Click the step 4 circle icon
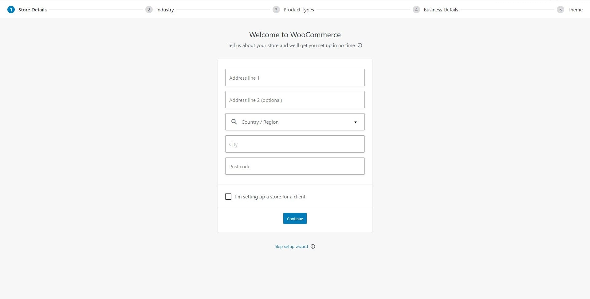This screenshot has height=299, width=590. coord(416,10)
